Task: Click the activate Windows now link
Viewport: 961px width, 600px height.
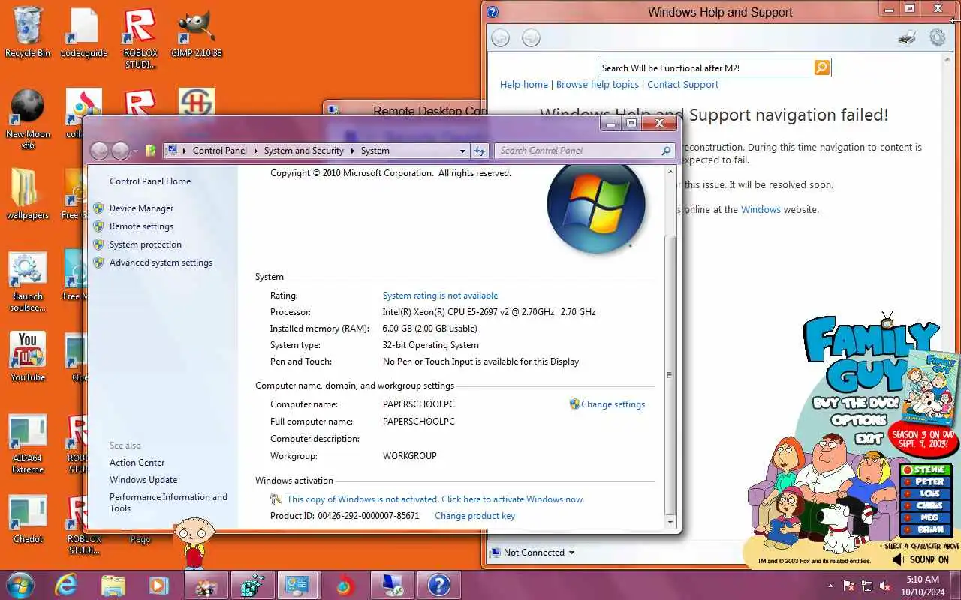Action: 435,499
